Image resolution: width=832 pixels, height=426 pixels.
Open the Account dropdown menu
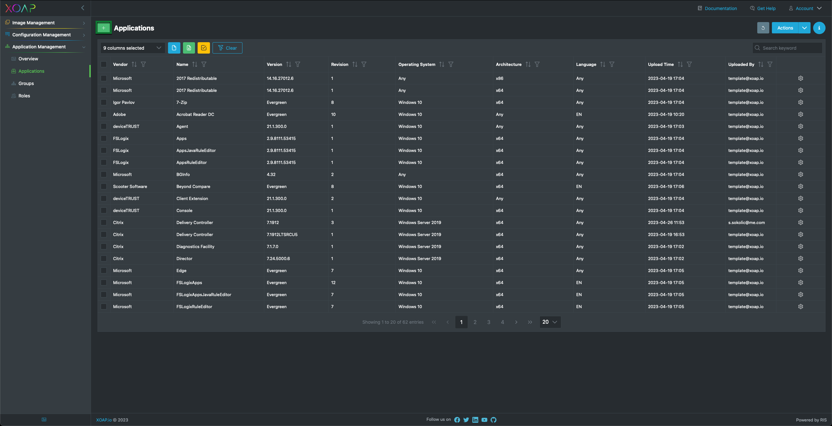coord(805,8)
